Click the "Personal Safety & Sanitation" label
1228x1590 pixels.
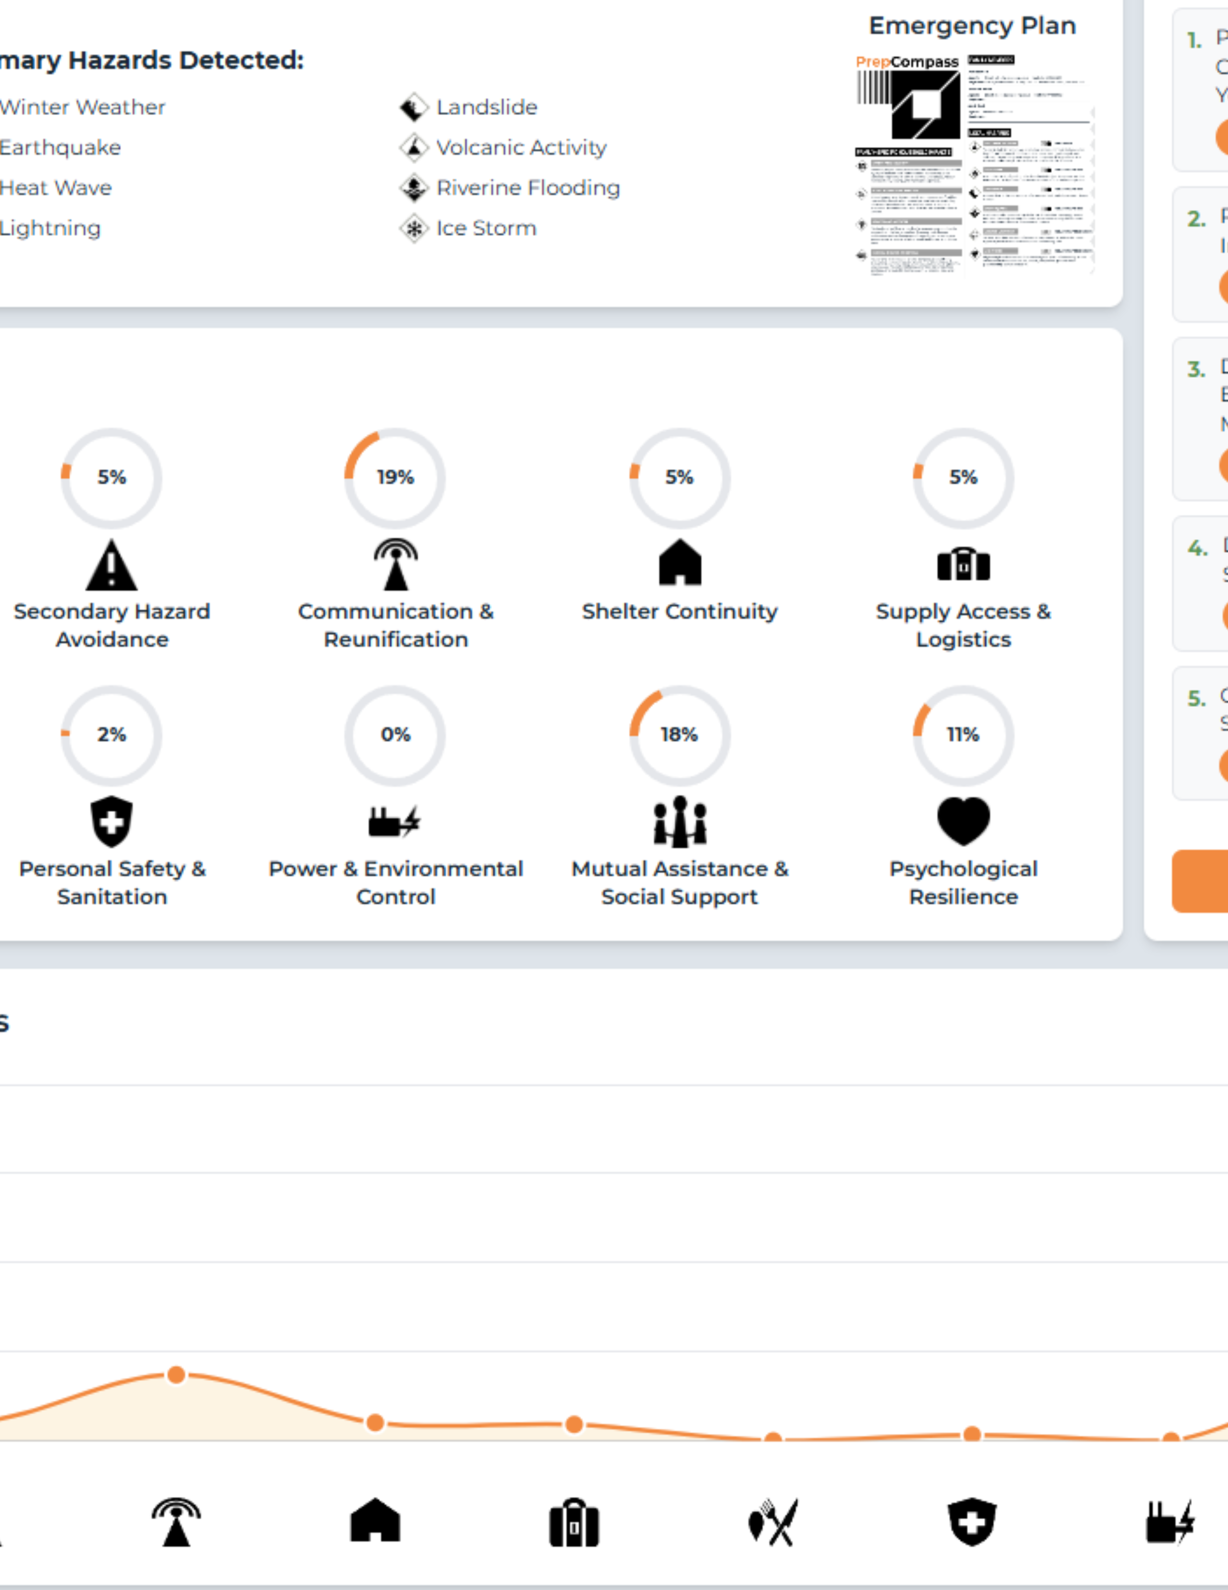112,883
